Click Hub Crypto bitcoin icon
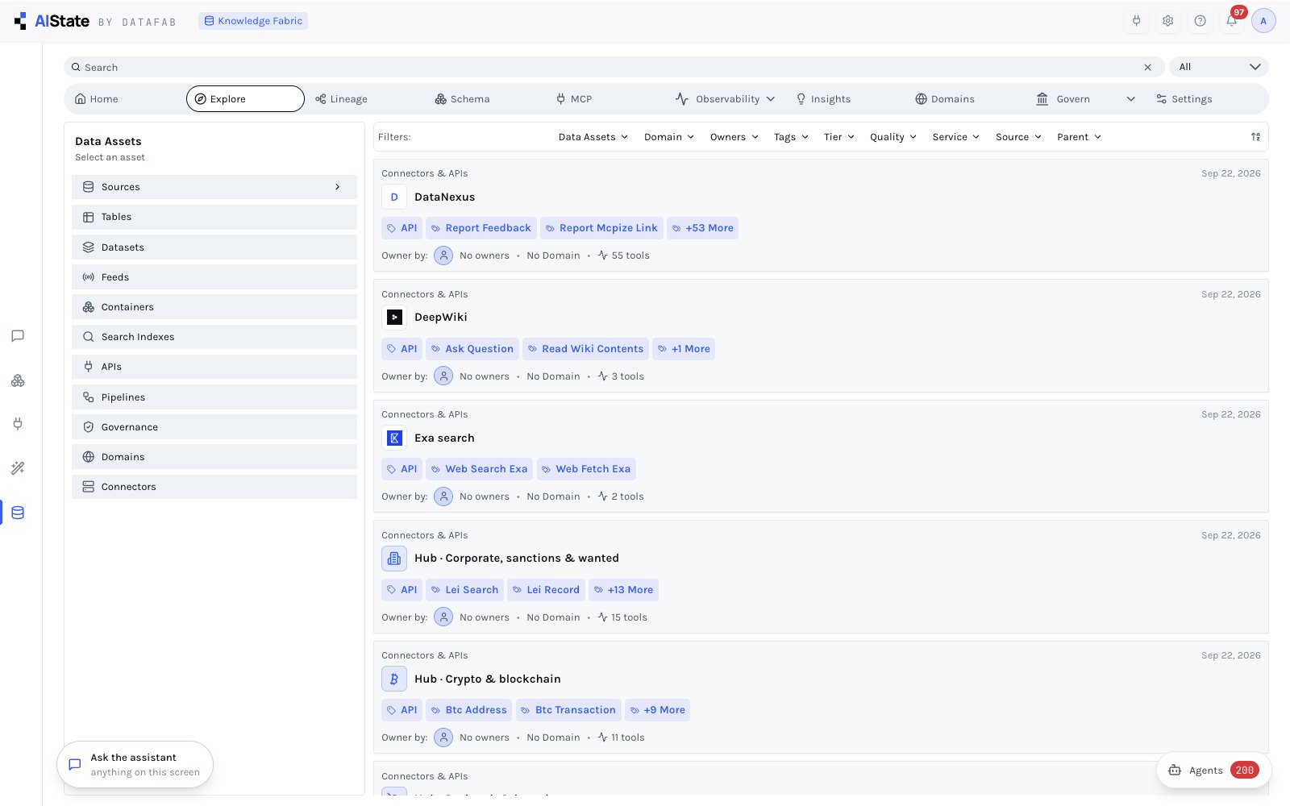This screenshot has height=806, width=1290. 394,679
